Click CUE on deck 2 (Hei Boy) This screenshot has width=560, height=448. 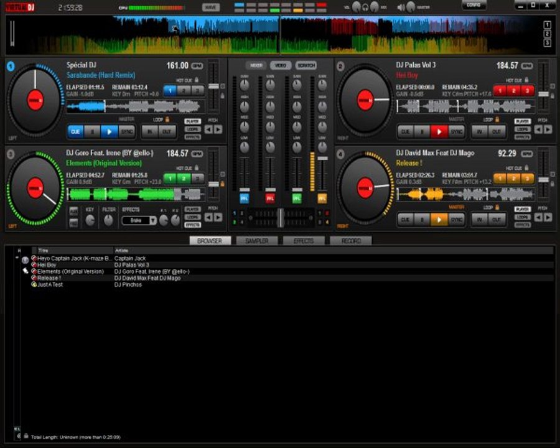click(405, 131)
